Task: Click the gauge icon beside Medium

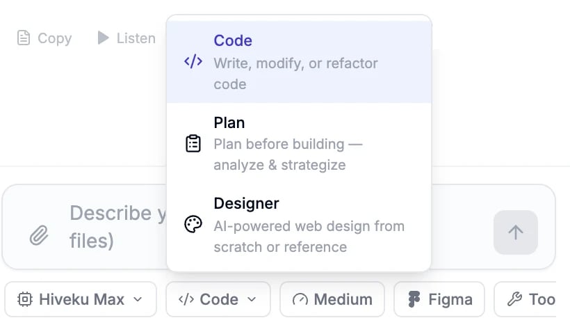Action: (300, 300)
